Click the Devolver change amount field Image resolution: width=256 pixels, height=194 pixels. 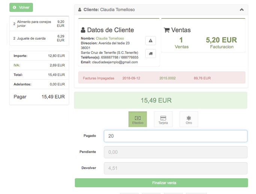point(175,168)
